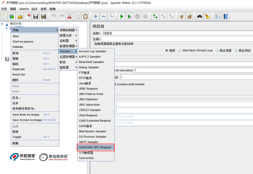This screenshot has height=174, width=253.
Task: Click the Search binoculars icon
Action: 200,16
